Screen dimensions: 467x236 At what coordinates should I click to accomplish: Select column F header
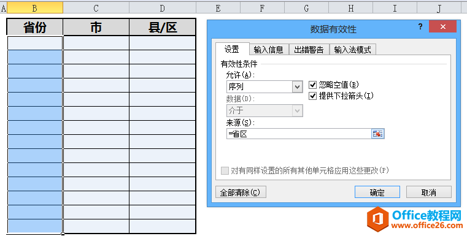coord(262,8)
